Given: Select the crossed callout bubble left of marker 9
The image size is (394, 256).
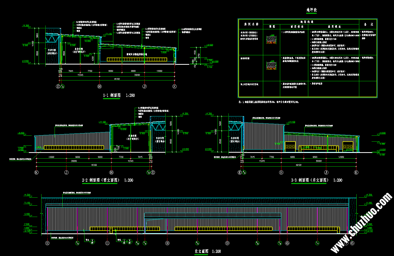Looking at the screenshot, I should (198, 243).
